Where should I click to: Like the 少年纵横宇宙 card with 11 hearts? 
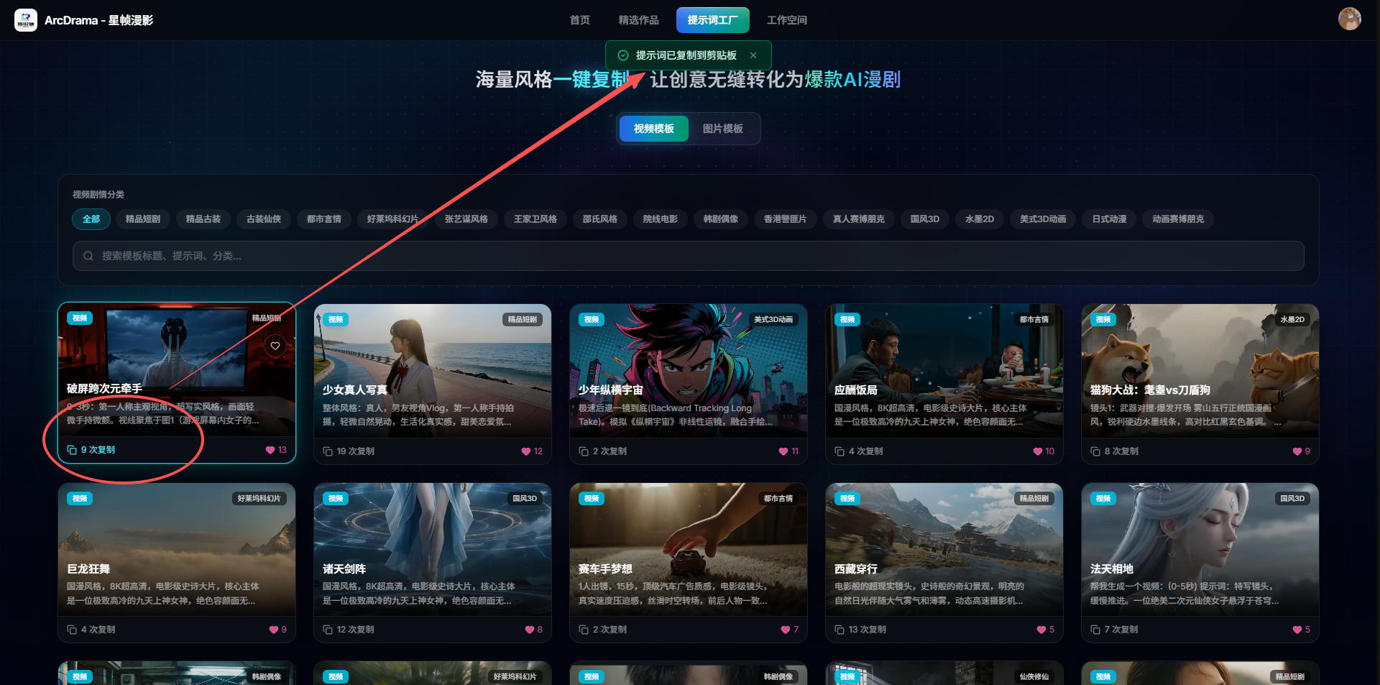click(x=783, y=451)
